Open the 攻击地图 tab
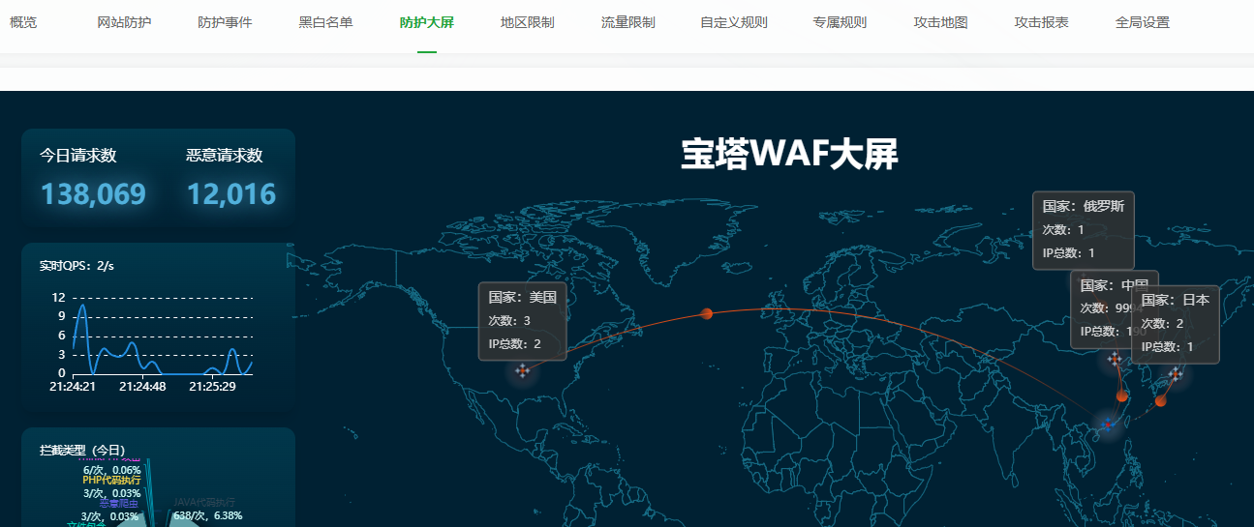 pyautogui.click(x=941, y=22)
